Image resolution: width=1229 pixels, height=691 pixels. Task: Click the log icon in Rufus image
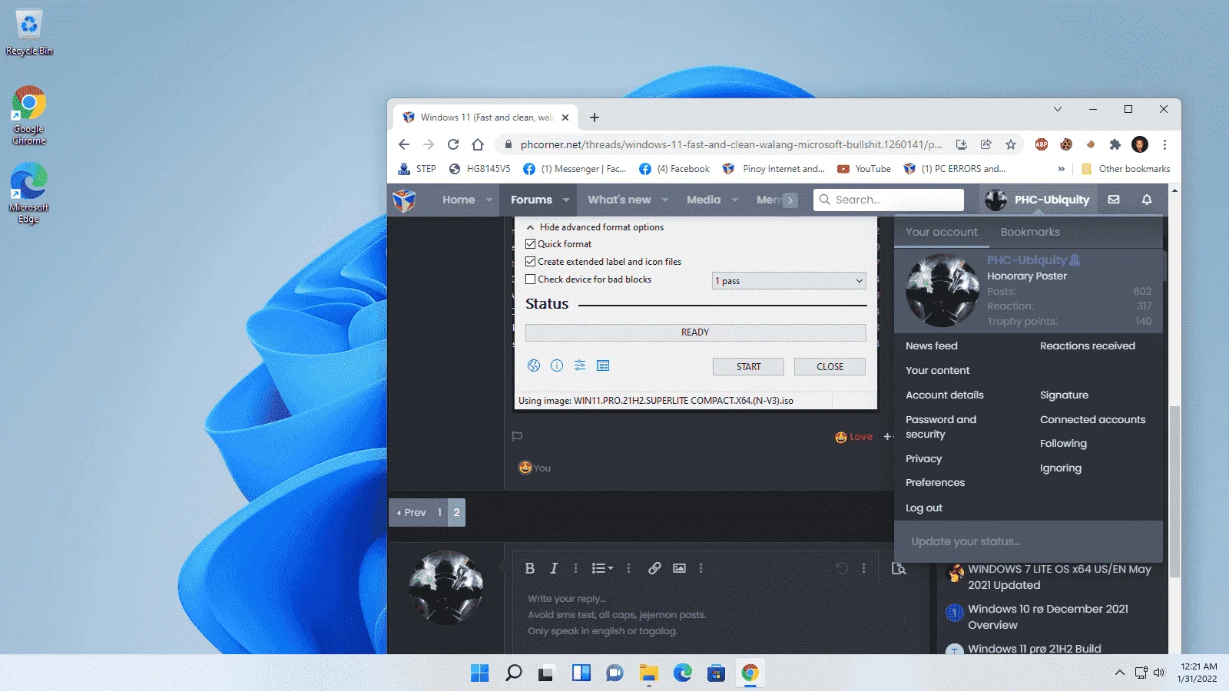pyautogui.click(x=603, y=365)
